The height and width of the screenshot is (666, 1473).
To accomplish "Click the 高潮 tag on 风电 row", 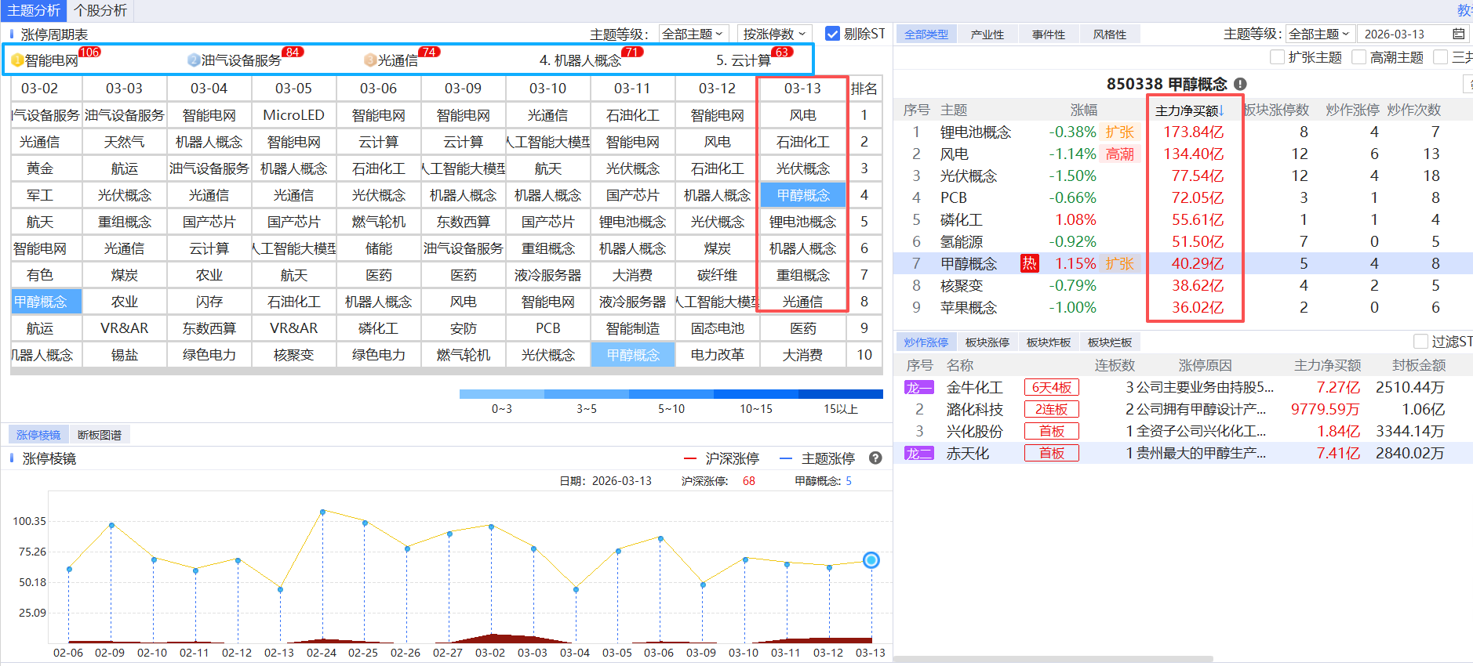I will 1119,154.
